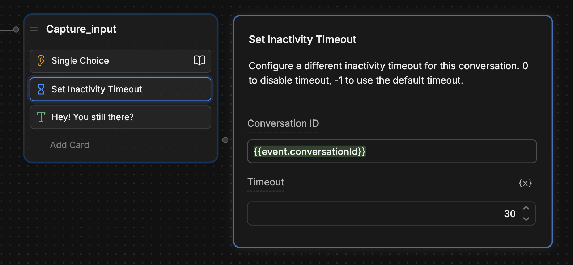Click the drag handle beside Capture_input title

point(34,29)
